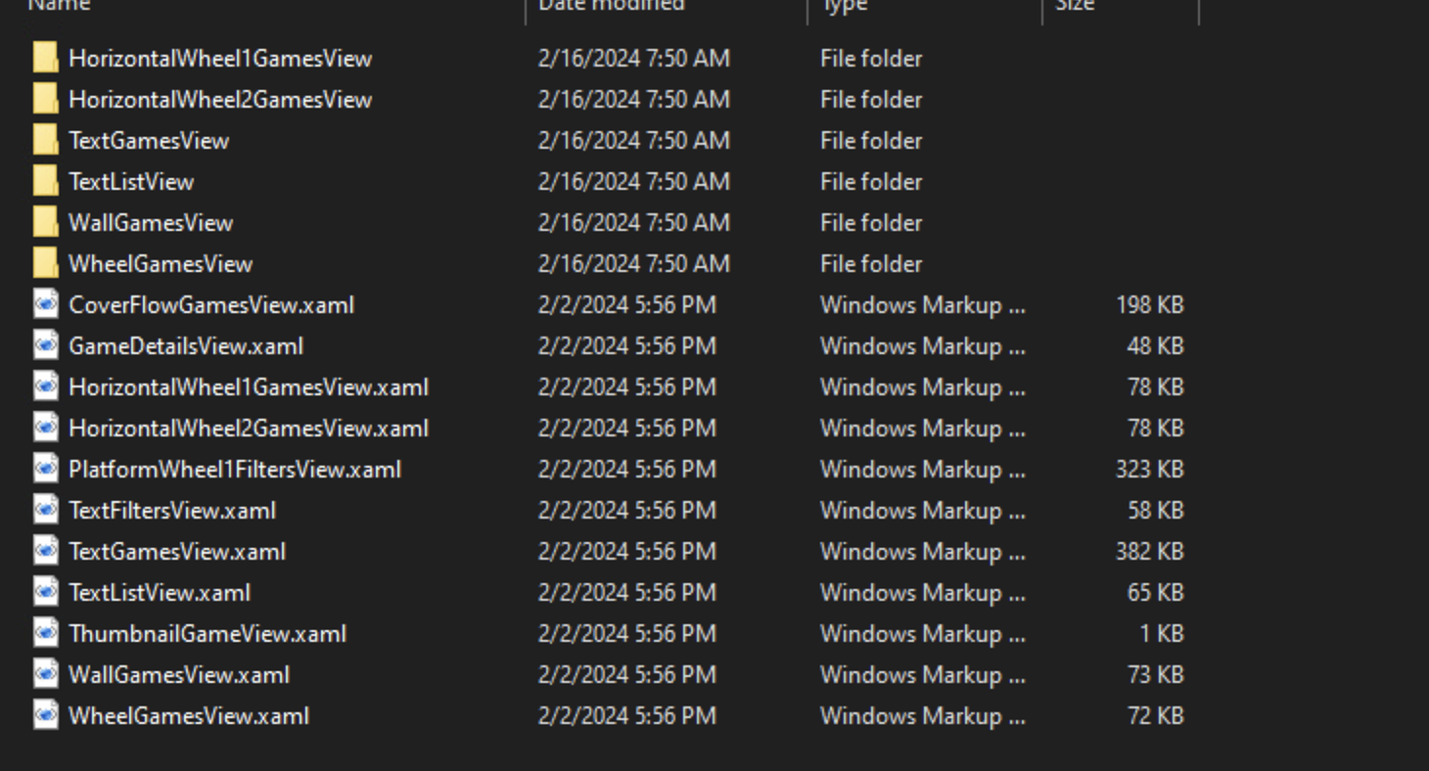The image size is (1429, 771).
Task: Select the HorizontalWheel1GamesView.xaml file name
Action: 249,386
